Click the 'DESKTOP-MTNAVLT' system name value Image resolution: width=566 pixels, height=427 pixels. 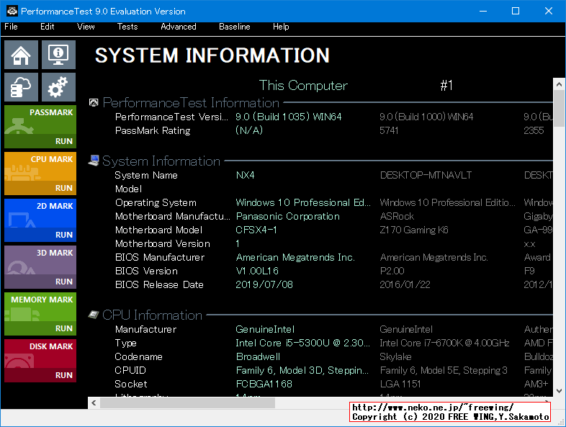point(426,176)
